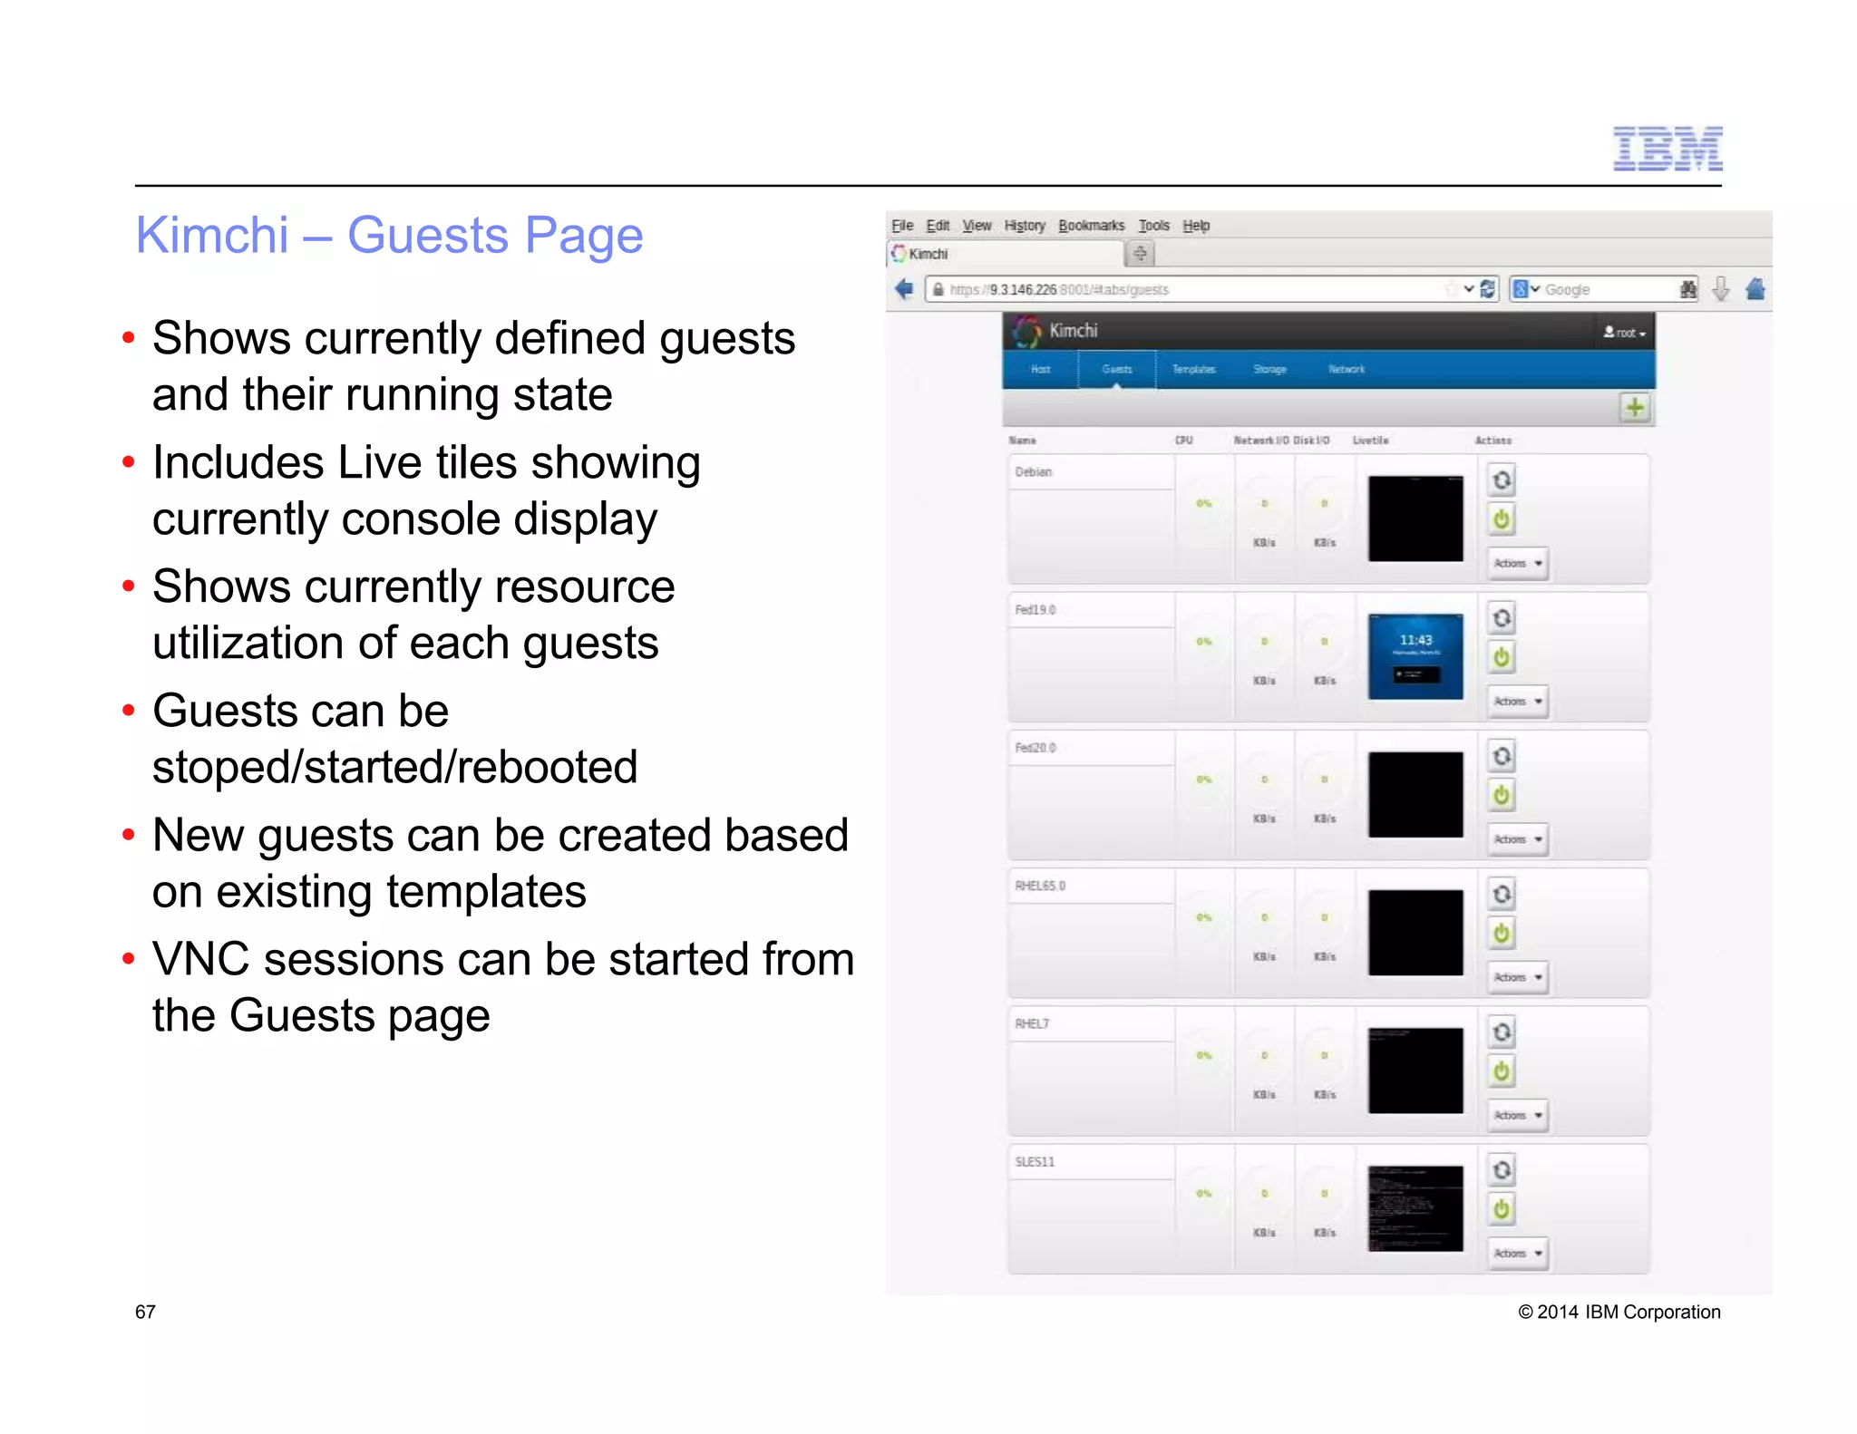Switch to the Storage tab
The image size is (1857, 1434).
pos(1269,369)
